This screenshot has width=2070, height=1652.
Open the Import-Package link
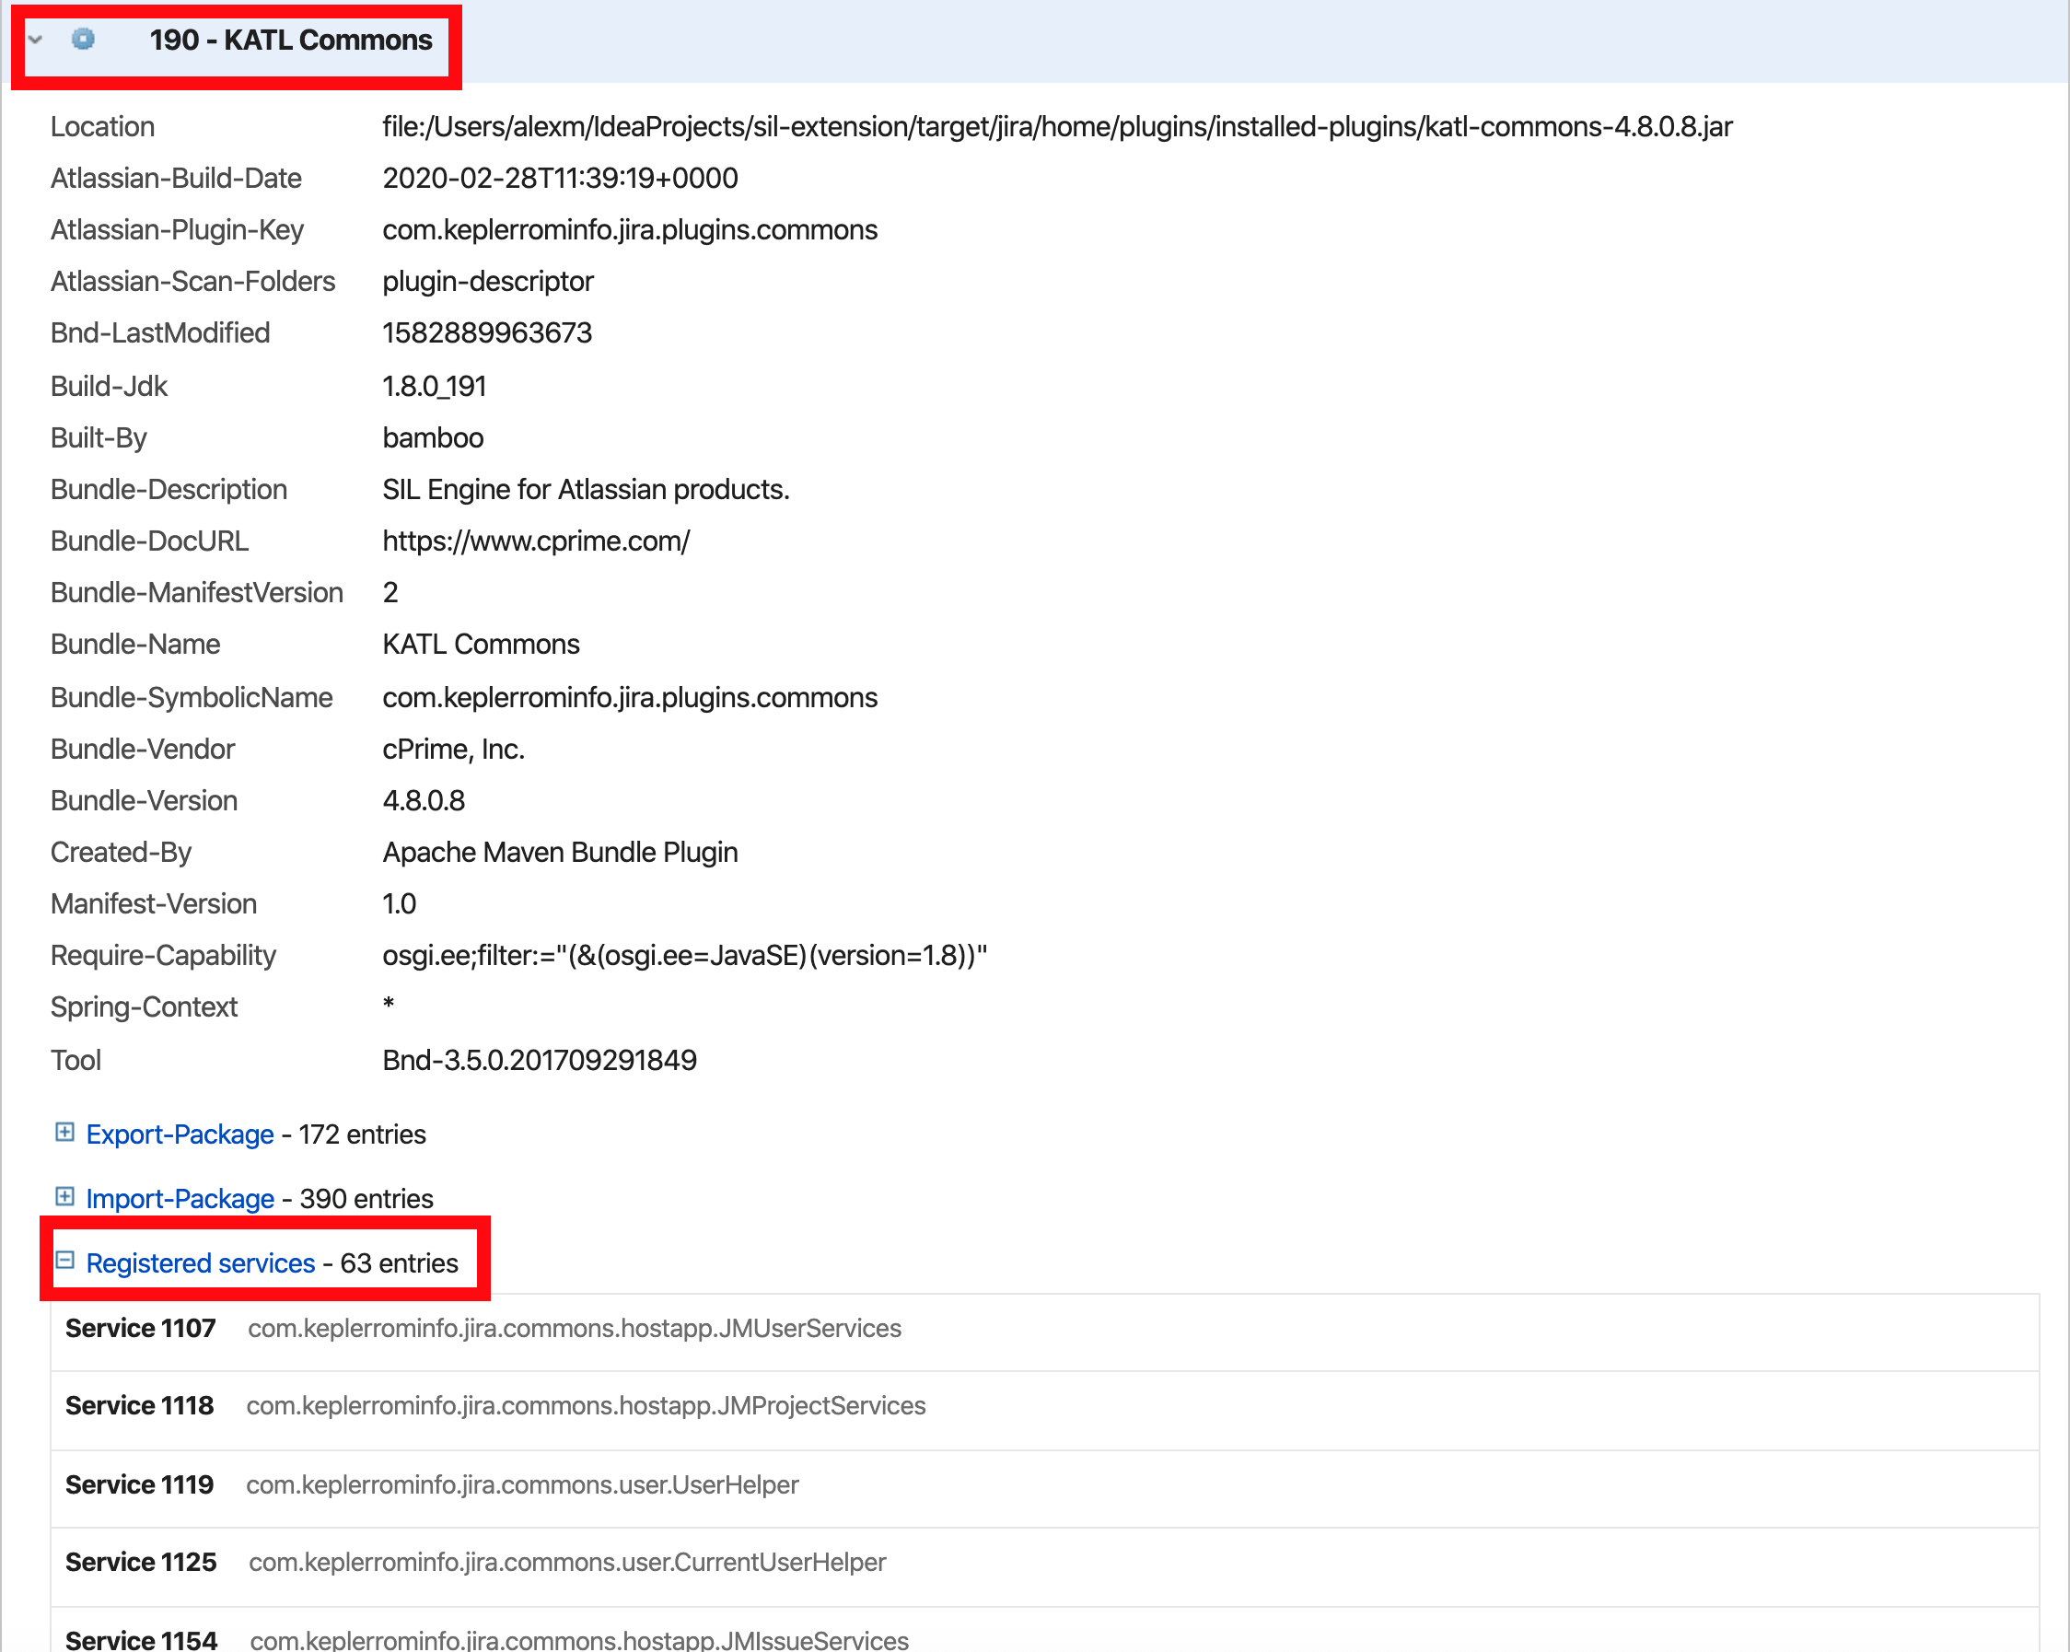180,1199
